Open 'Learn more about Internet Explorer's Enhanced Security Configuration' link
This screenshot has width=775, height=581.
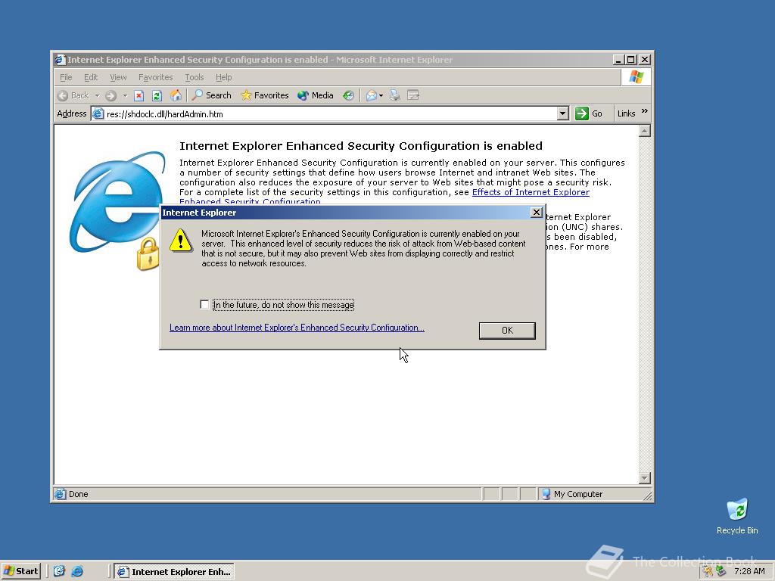(297, 328)
